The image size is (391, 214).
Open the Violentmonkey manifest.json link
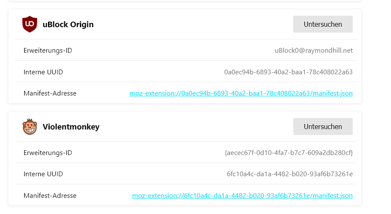point(242,196)
